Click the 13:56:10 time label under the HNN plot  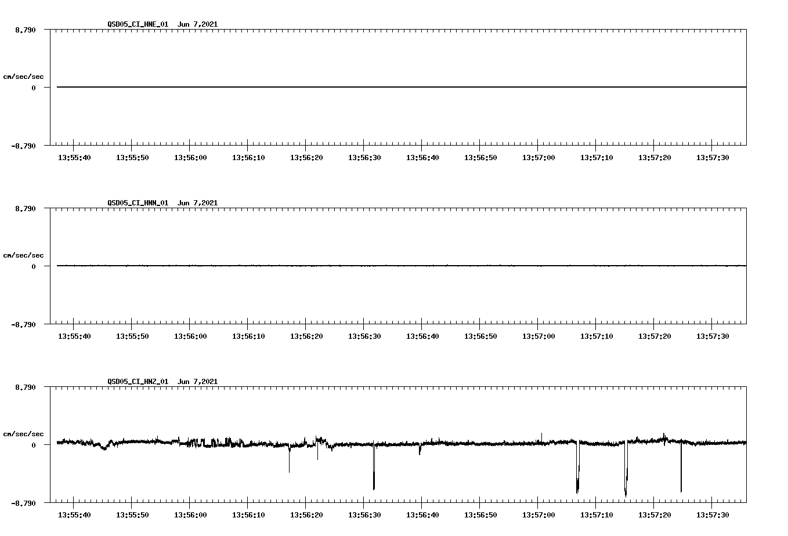(248, 336)
